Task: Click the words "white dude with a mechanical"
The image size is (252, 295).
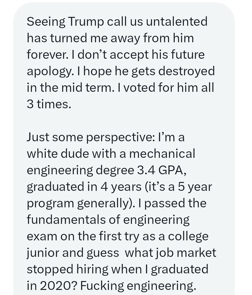Action: coord(111,153)
